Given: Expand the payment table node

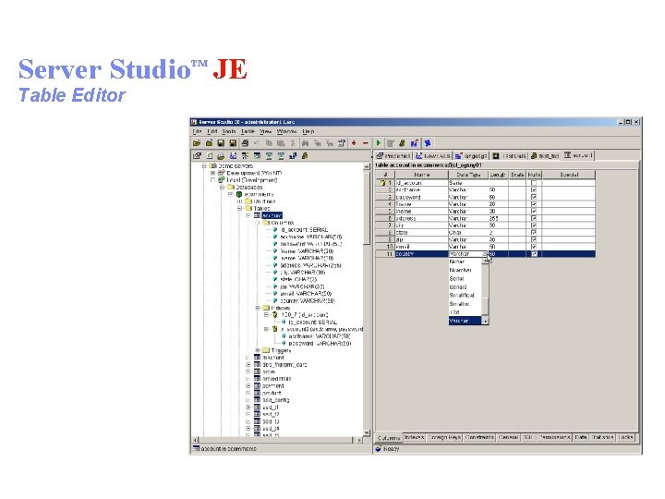Looking at the screenshot, I should tap(248, 386).
